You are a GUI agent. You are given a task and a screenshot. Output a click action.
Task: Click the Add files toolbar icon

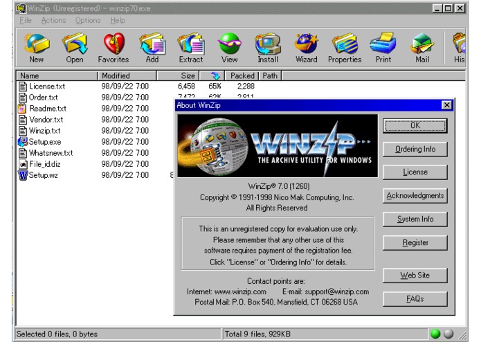[152, 44]
